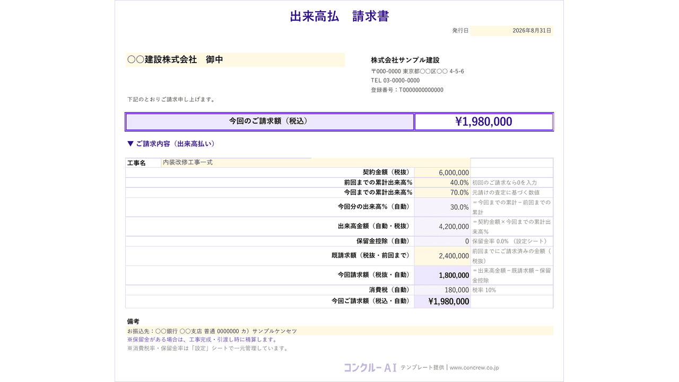Open the www.concrew.co.jp link

pos(474,367)
